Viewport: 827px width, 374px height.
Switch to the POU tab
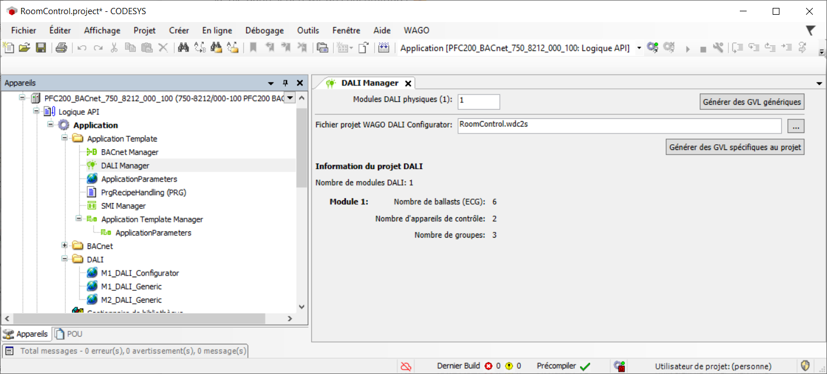tap(68, 334)
